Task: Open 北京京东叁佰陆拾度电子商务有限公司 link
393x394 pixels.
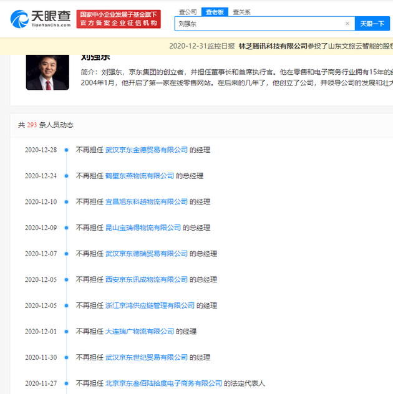Action: 163,383
